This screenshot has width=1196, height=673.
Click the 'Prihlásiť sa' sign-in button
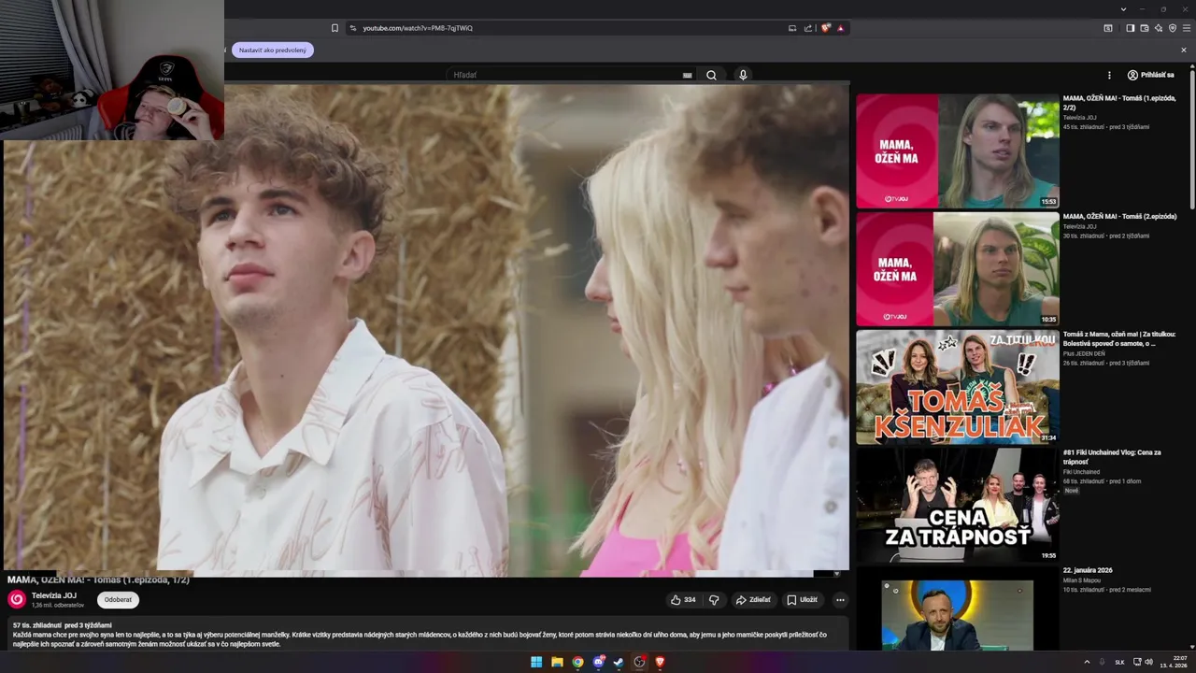tap(1150, 75)
